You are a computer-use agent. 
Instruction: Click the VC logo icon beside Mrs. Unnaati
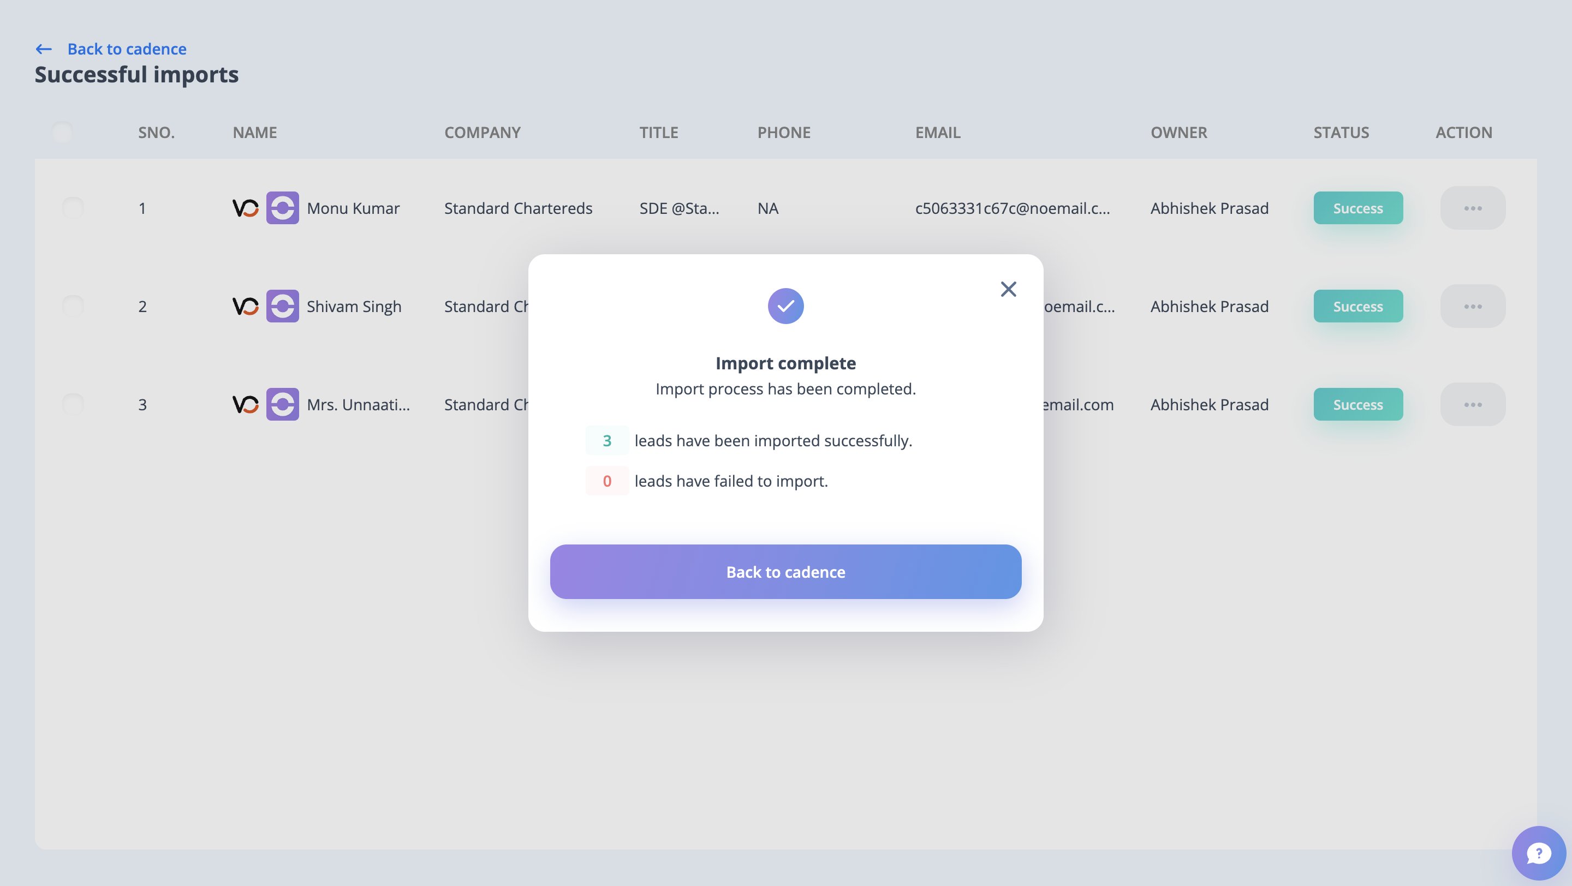coord(245,404)
